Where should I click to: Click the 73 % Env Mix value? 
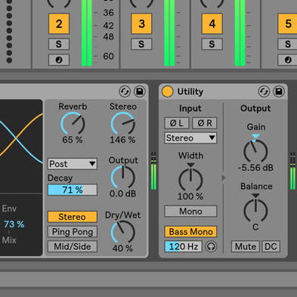point(14,224)
